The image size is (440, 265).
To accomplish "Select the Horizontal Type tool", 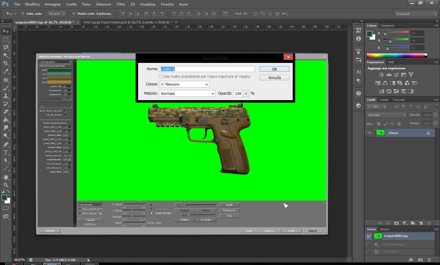I will (6, 152).
